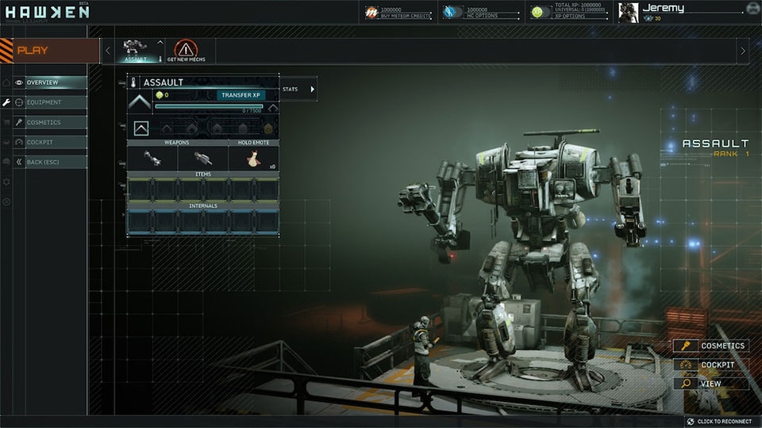Click the eye icon beside Overview
This screenshot has height=428, width=762.
[x=19, y=82]
